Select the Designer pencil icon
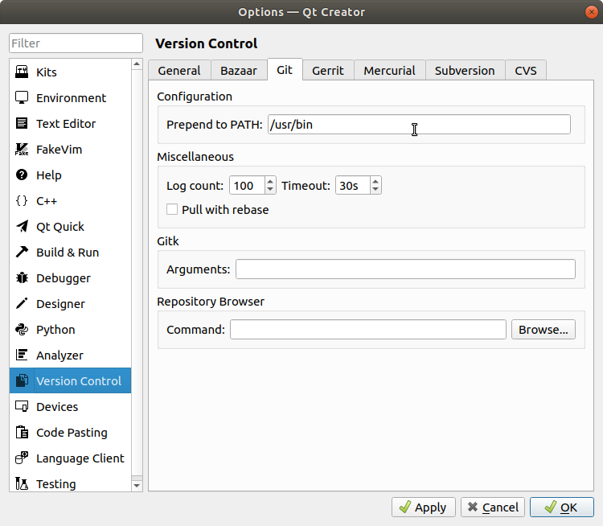 [x=23, y=304]
